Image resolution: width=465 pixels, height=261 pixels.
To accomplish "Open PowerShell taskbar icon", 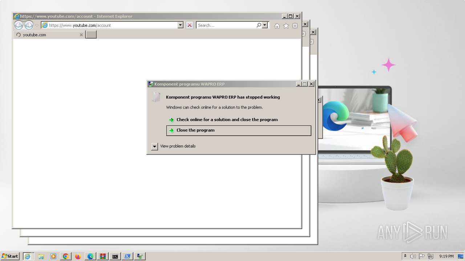I will point(127,256).
